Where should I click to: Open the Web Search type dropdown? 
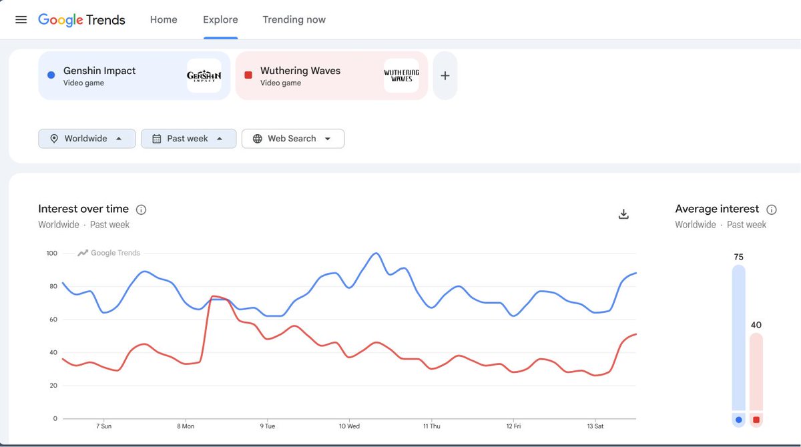tap(293, 139)
